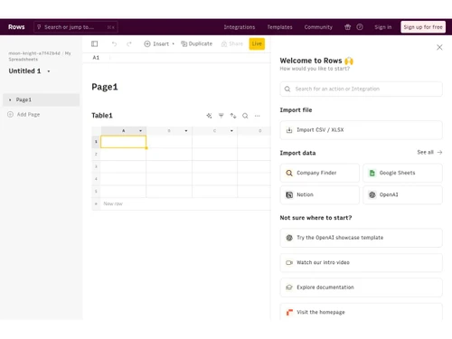The height and width of the screenshot is (339, 452).
Task: Click the search icon on Table1
Action: (245, 116)
